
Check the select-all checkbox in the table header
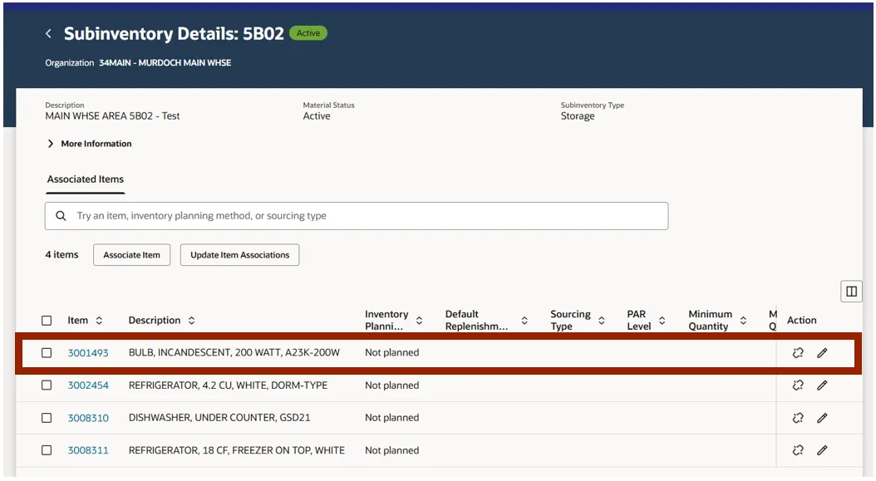[47, 321]
